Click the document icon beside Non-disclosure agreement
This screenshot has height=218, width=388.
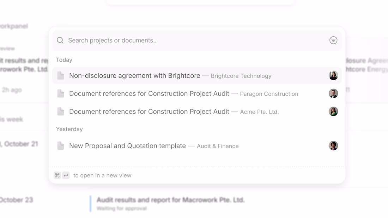click(x=61, y=76)
